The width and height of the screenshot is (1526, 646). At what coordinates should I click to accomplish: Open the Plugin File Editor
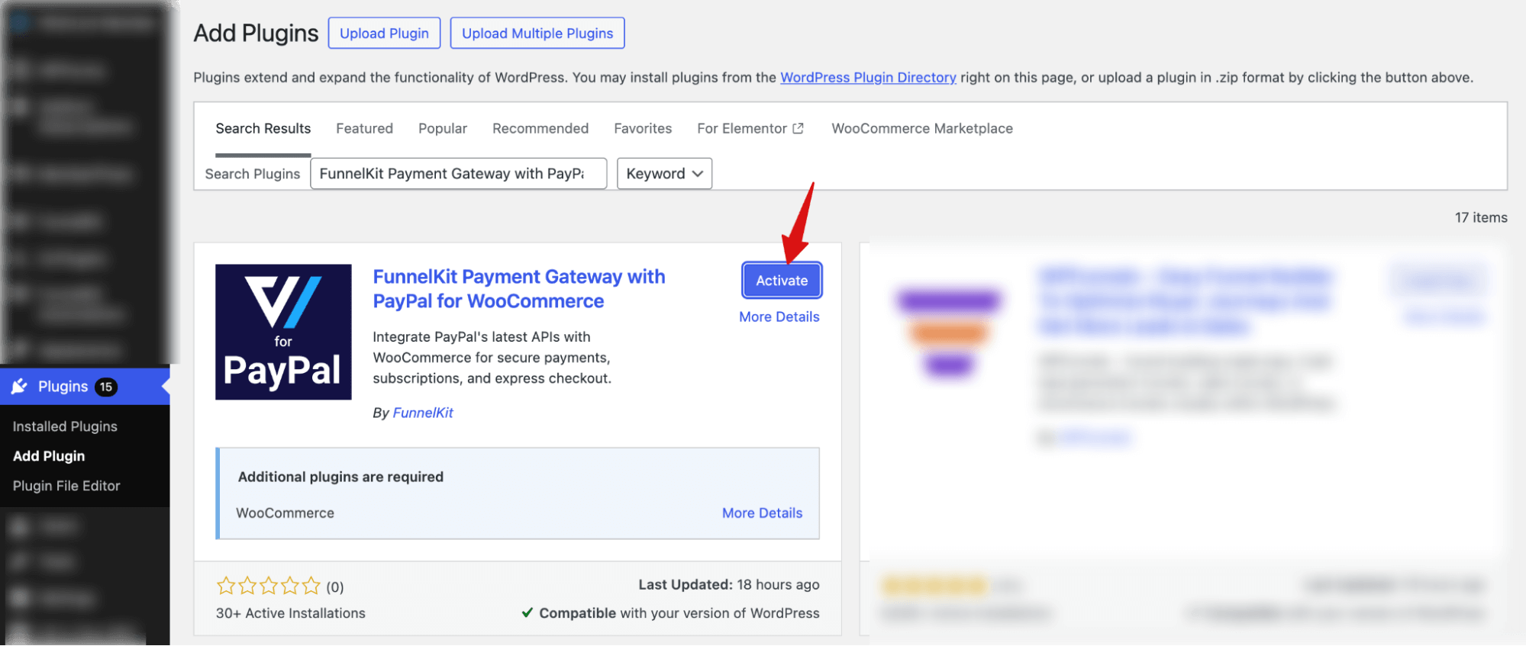(x=66, y=485)
